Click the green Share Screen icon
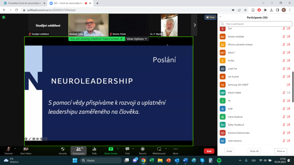294x165 pixels. point(111,149)
